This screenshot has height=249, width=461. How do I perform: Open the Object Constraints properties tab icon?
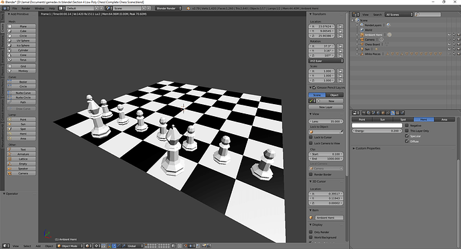tap(388, 113)
